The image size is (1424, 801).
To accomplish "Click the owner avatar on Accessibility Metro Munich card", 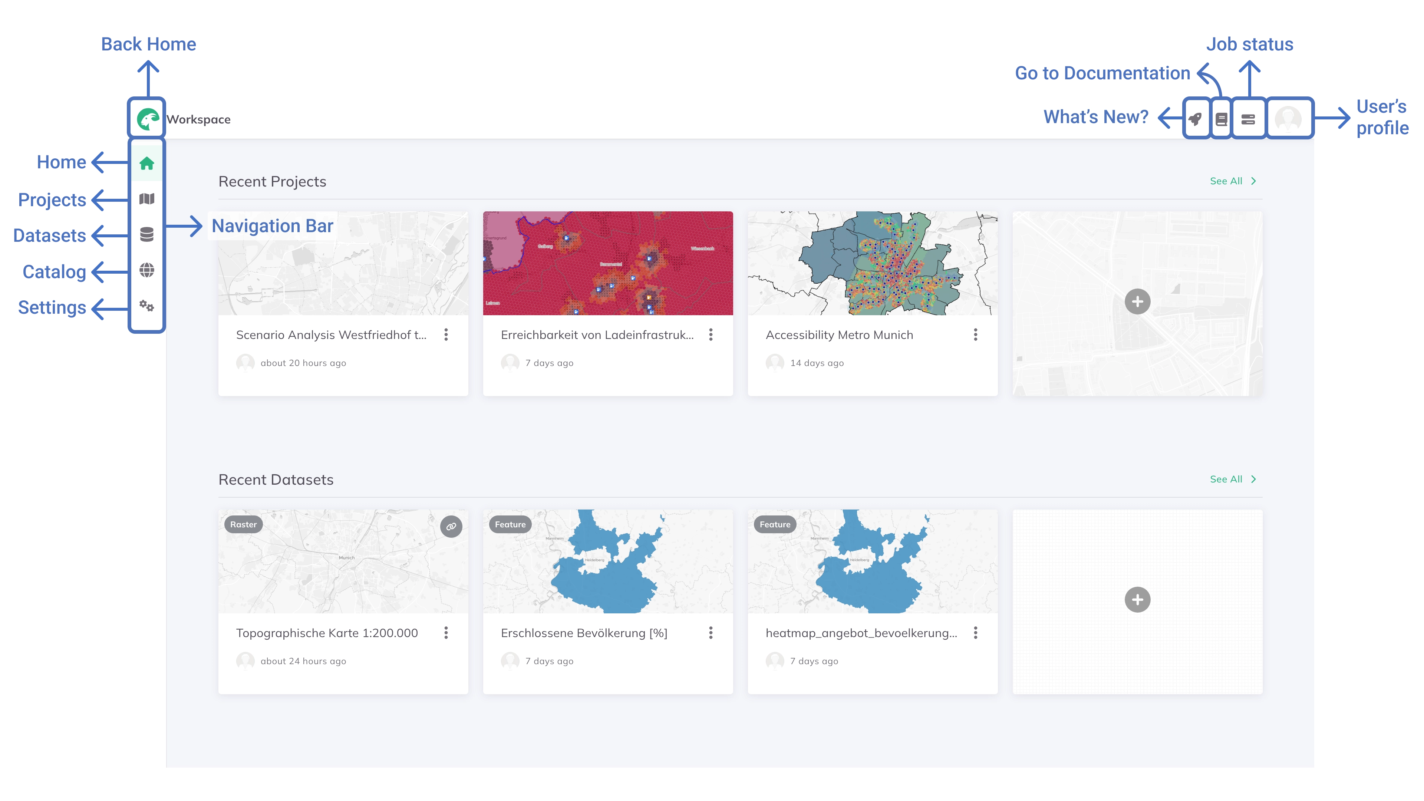I will pyautogui.click(x=774, y=363).
